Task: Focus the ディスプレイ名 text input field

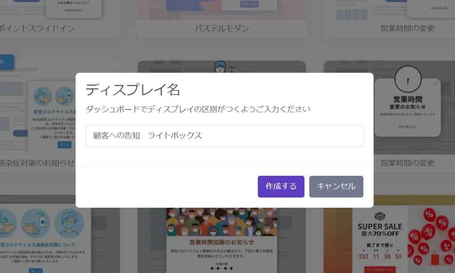Action: [224, 136]
